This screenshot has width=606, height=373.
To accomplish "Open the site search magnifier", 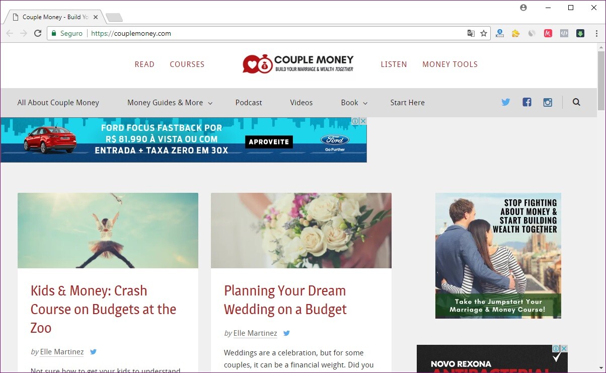I will click(x=576, y=102).
